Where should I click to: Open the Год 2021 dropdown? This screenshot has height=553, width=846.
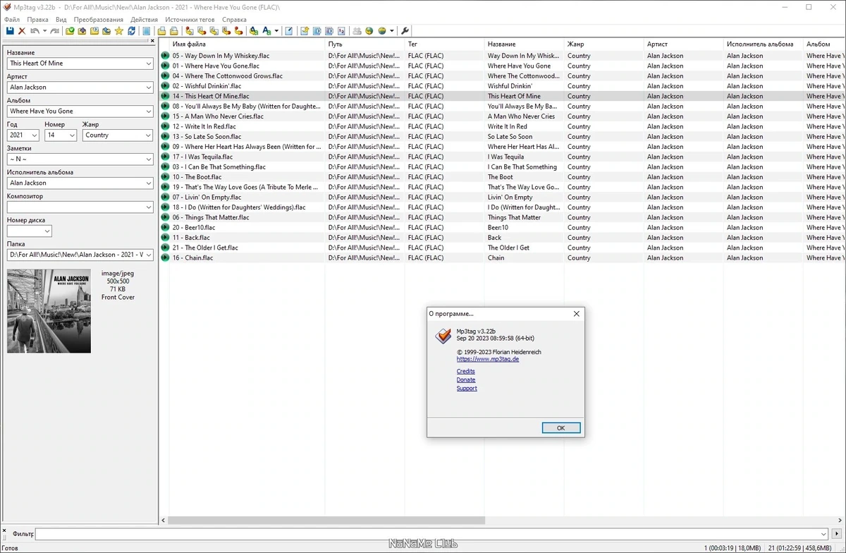[35, 135]
